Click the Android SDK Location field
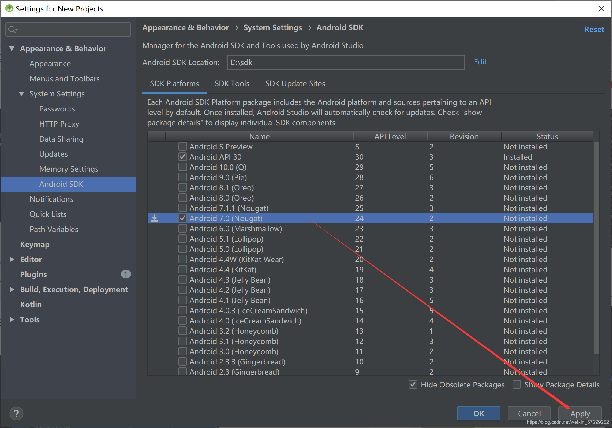This screenshot has height=428, width=612. (x=346, y=62)
